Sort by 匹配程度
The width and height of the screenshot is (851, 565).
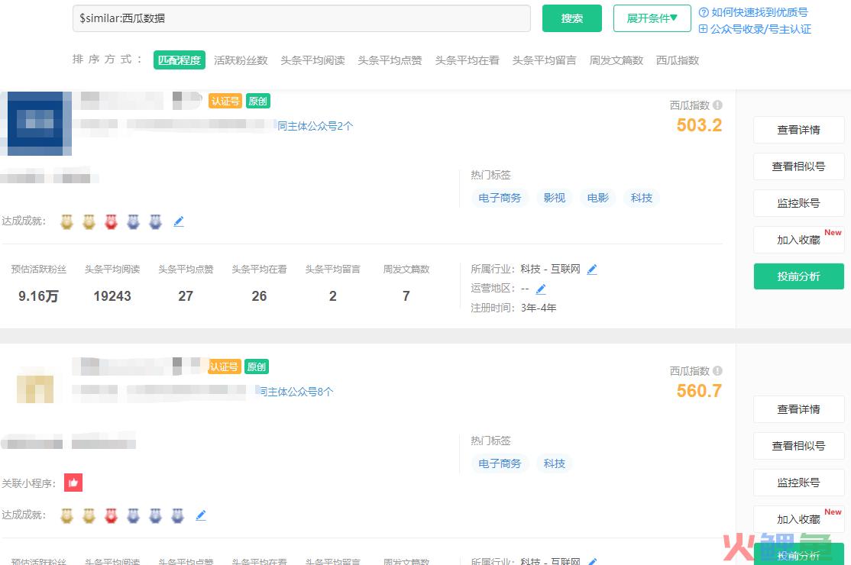coord(179,60)
